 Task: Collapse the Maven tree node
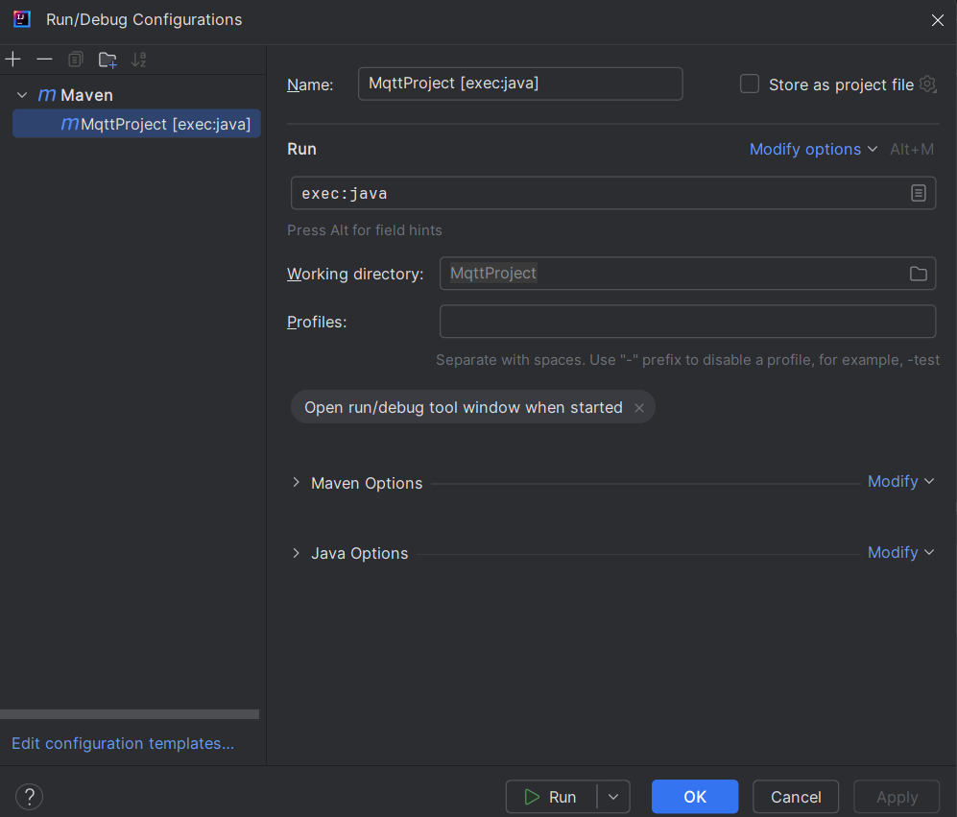(21, 94)
